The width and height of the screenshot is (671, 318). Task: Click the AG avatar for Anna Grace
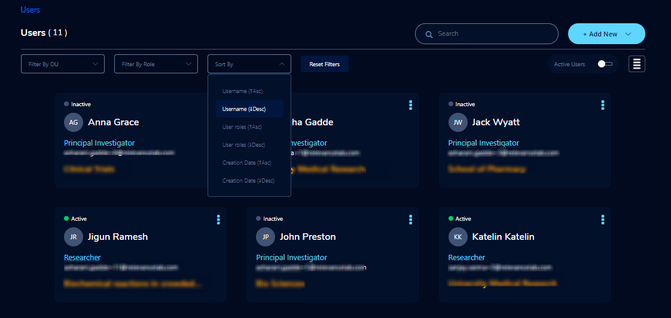(x=74, y=122)
